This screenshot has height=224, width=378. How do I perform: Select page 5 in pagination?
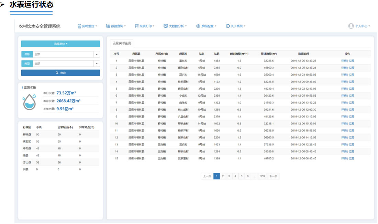pos(242,176)
